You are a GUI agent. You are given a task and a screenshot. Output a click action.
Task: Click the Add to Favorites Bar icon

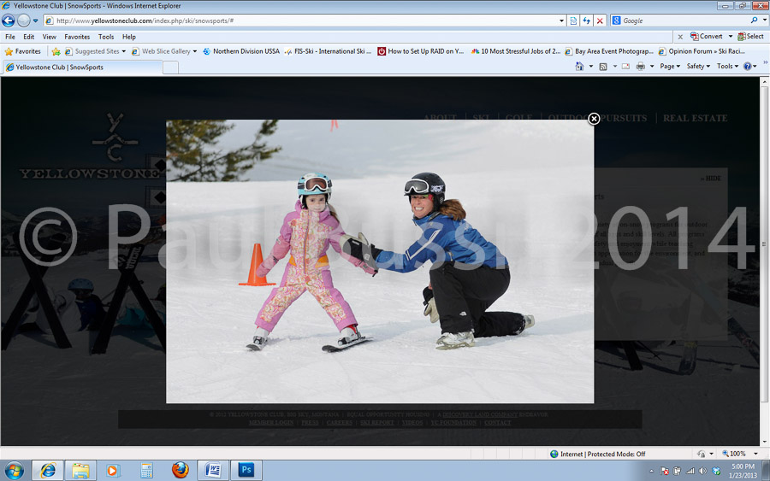point(56,51)
